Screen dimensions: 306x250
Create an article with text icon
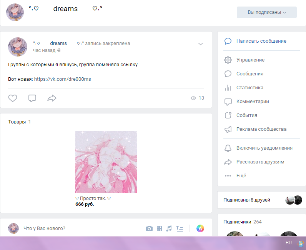click(x=180, y=228)
